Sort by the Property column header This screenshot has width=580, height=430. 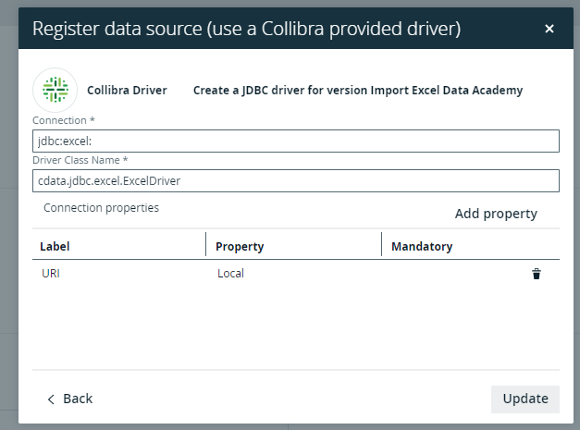[x=240, y=247]
